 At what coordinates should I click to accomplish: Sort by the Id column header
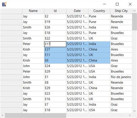coord(55,11)
